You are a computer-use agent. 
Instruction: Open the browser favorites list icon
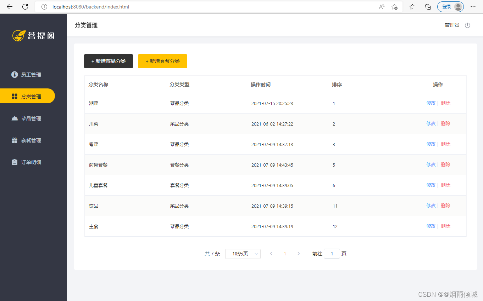pyautogui.click(x=412, y=7)
